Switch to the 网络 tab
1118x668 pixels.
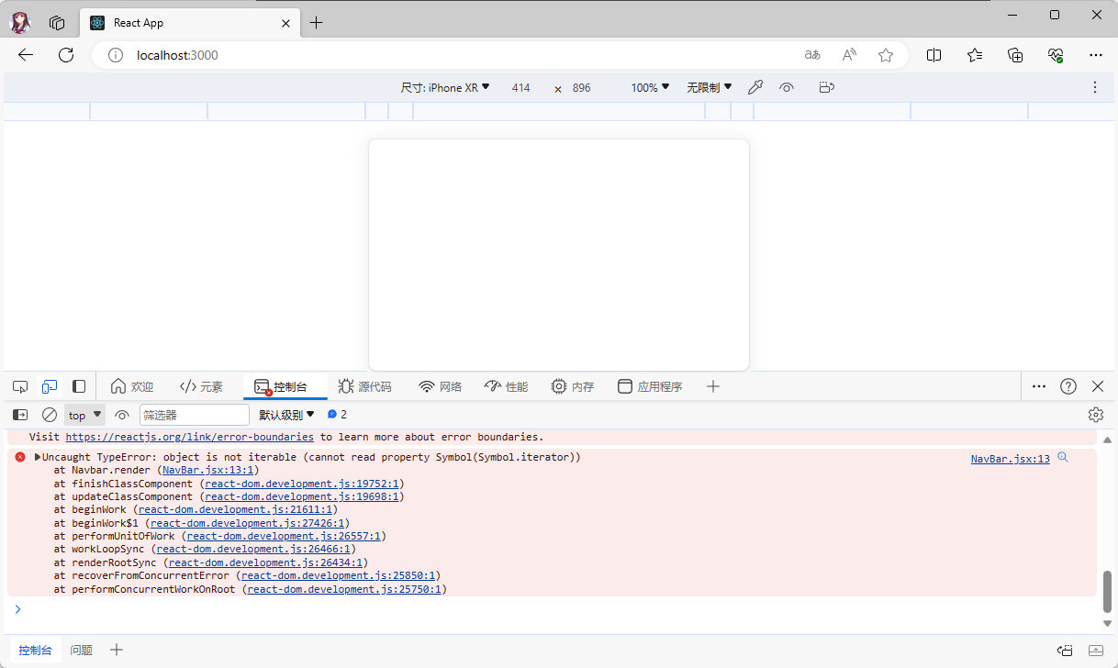pos(440,386)
